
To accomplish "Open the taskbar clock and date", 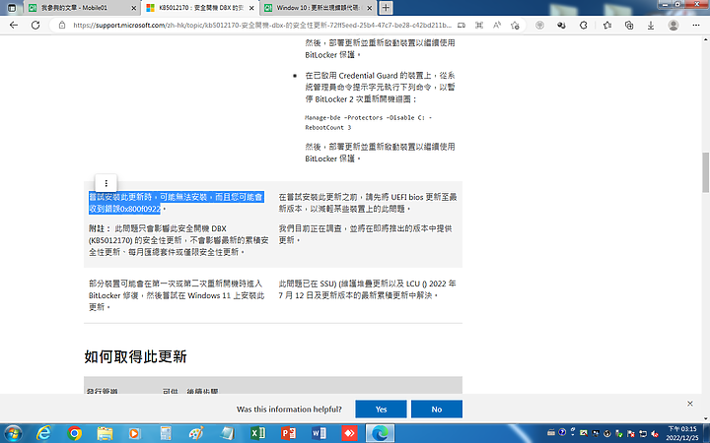I will 682,433.
